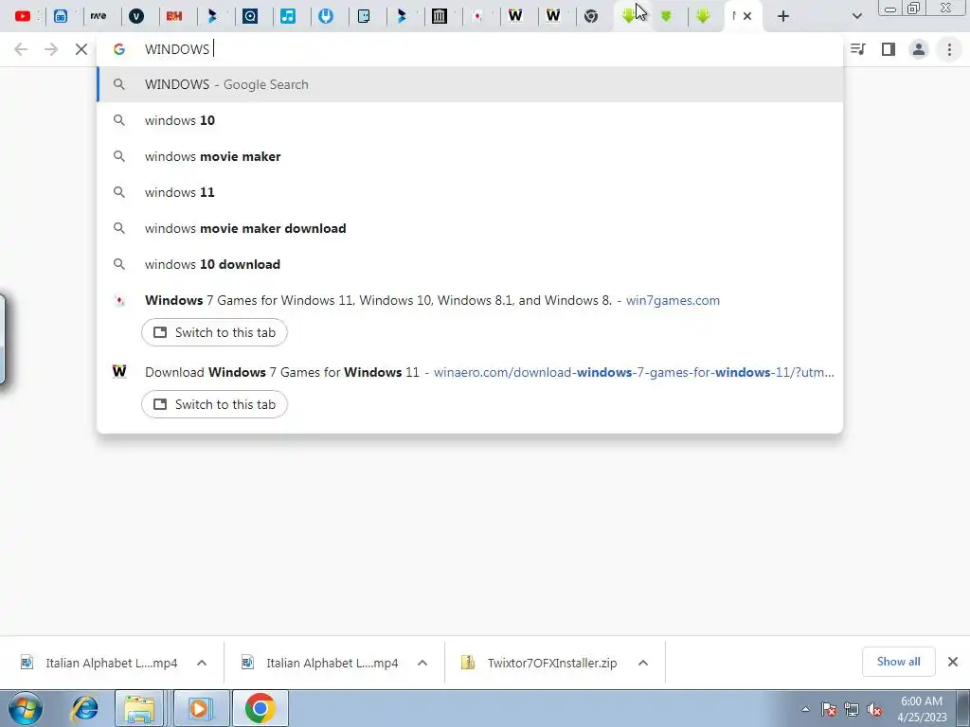Toggle the side panel
970x727 pixels.
click(889, 49)
